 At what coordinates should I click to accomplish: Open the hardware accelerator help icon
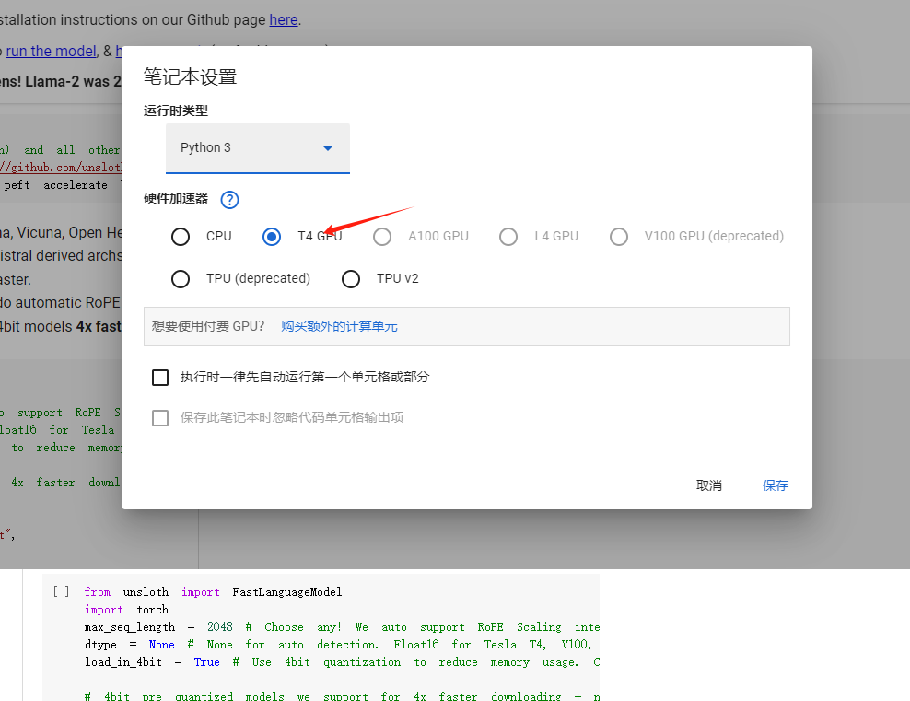(230, 200)
